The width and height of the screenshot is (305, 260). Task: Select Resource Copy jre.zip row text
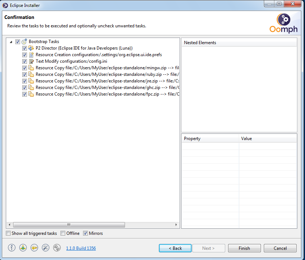tap(107, 81)
